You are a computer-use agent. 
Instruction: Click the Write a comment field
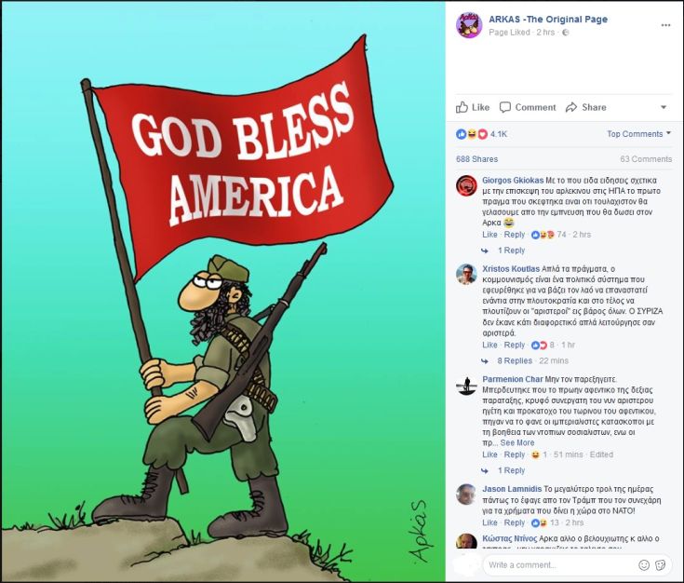[560, 564]
